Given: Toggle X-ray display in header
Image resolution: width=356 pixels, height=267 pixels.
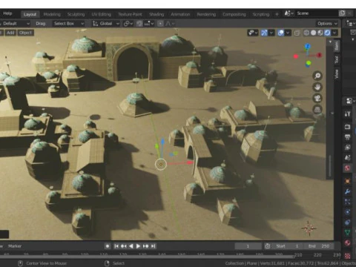Looking at the screenshot, I should [297, 33].
